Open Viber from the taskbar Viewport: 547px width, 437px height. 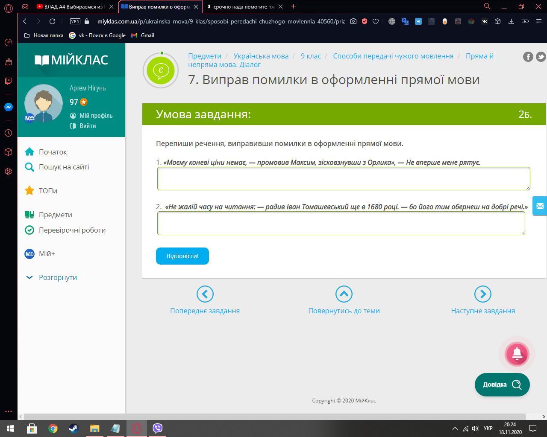click(157, 428)
